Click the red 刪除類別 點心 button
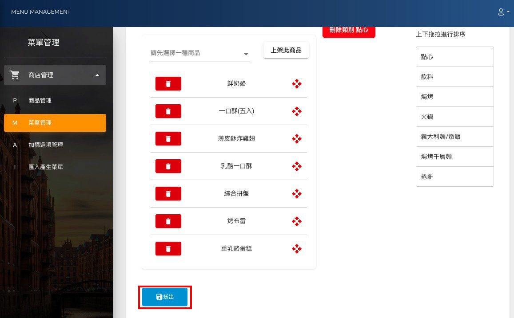Image resolution: width=514 pixels, height=318 pixels. (349, 31)
